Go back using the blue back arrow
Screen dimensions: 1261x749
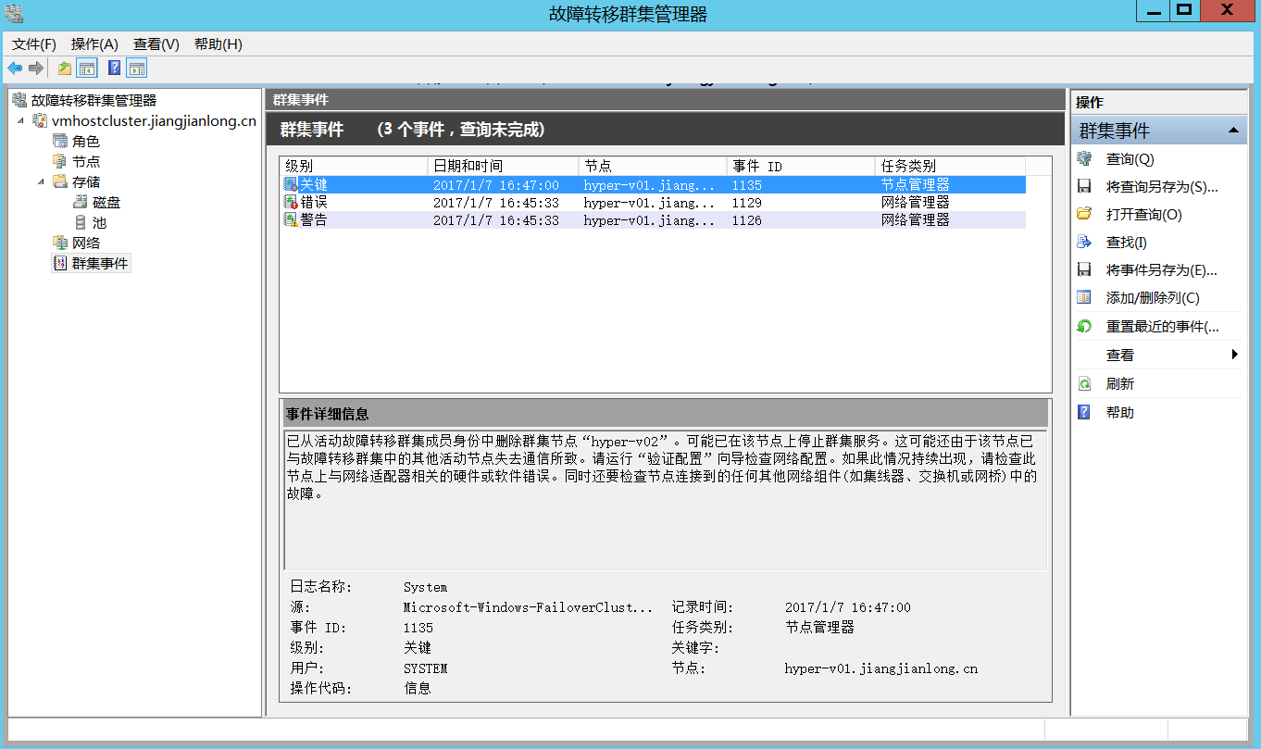pos(15,68)
